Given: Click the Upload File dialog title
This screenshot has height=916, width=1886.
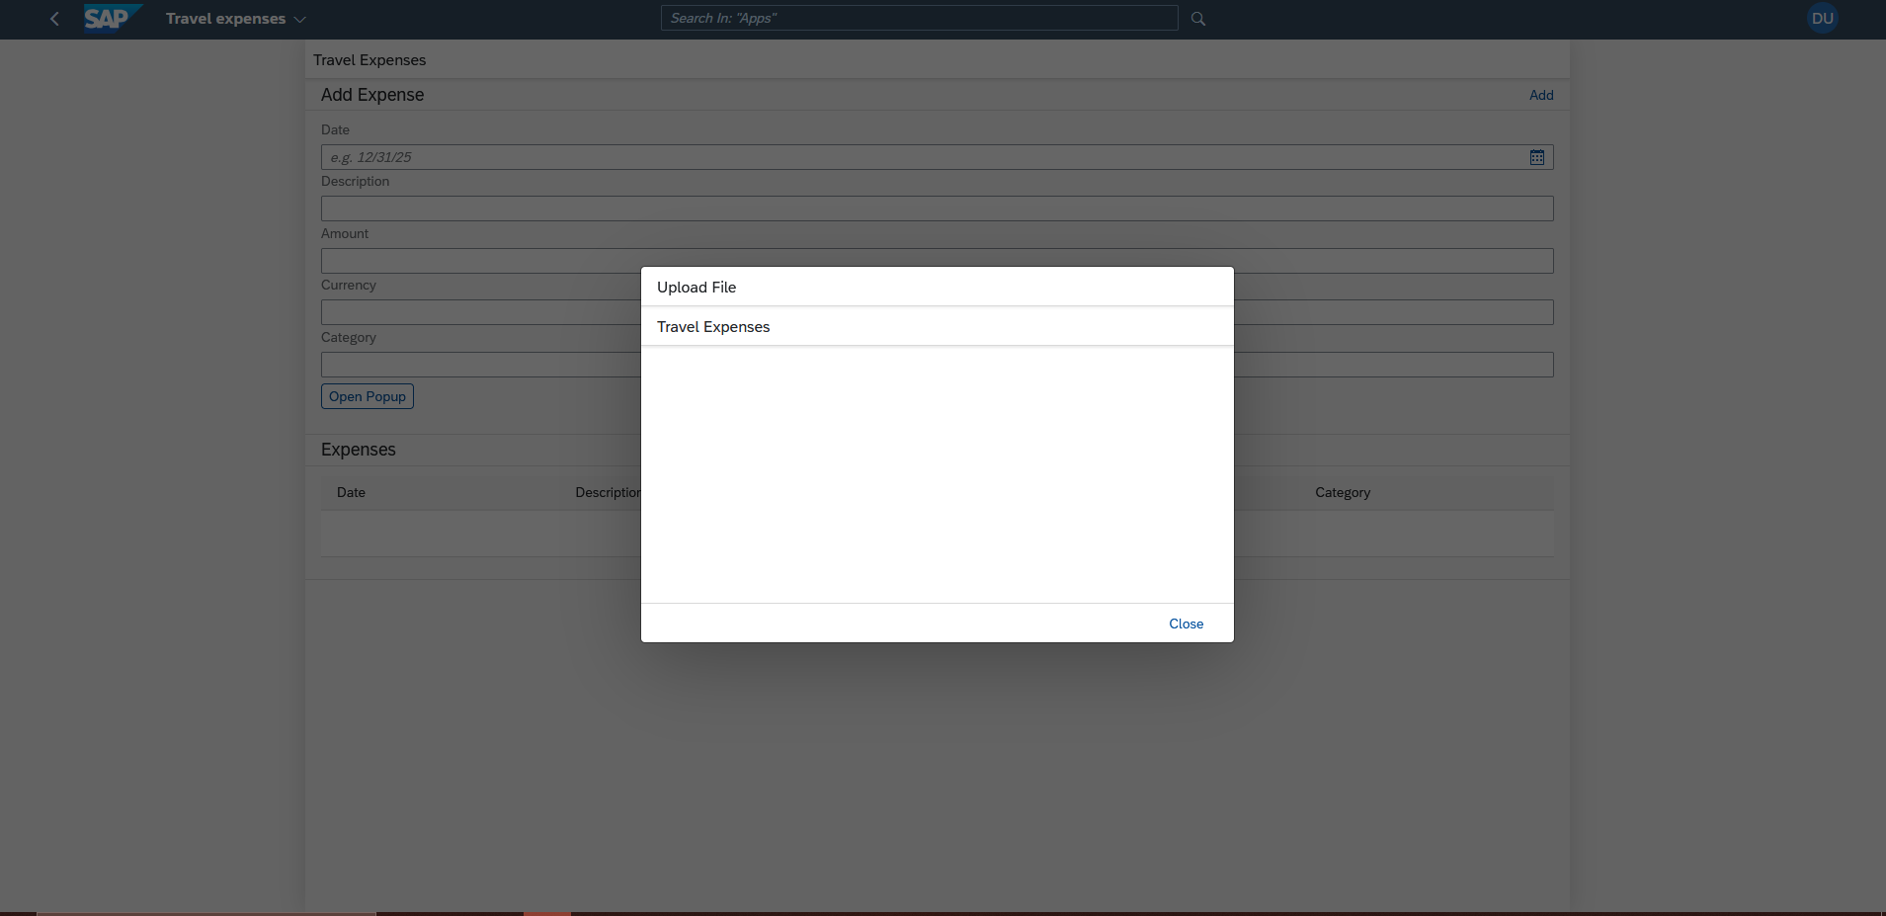Looking at the screenshot, I should pyautogui.click(x=697, y=288).
